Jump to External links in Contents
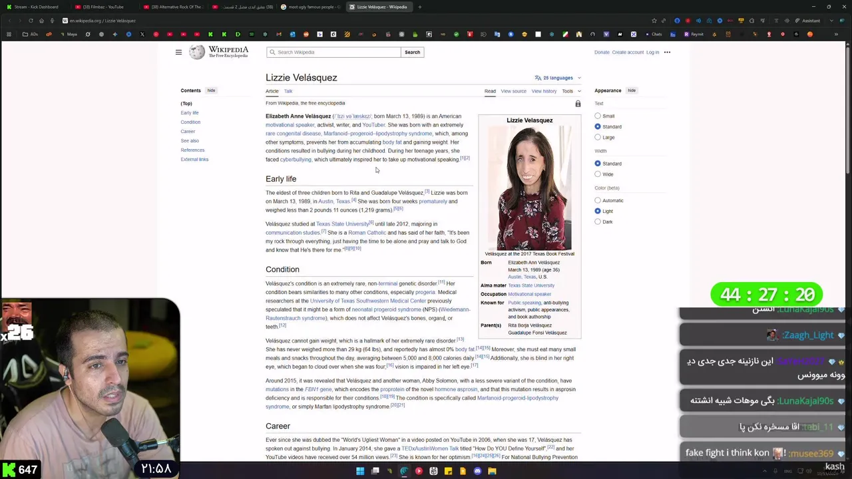This screenshot has width=852, height=479. [194, 160]
